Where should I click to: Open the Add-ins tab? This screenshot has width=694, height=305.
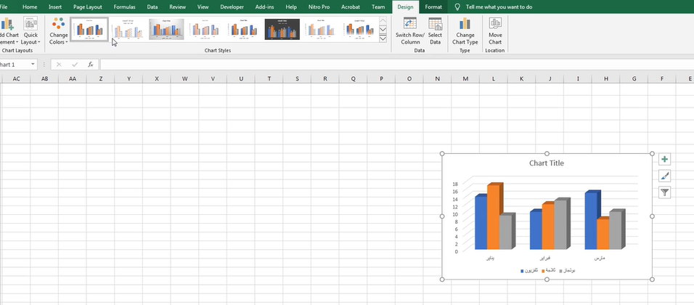[x=265, y=7]
